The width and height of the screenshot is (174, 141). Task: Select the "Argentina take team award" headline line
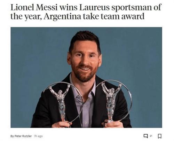pos(94,16)
